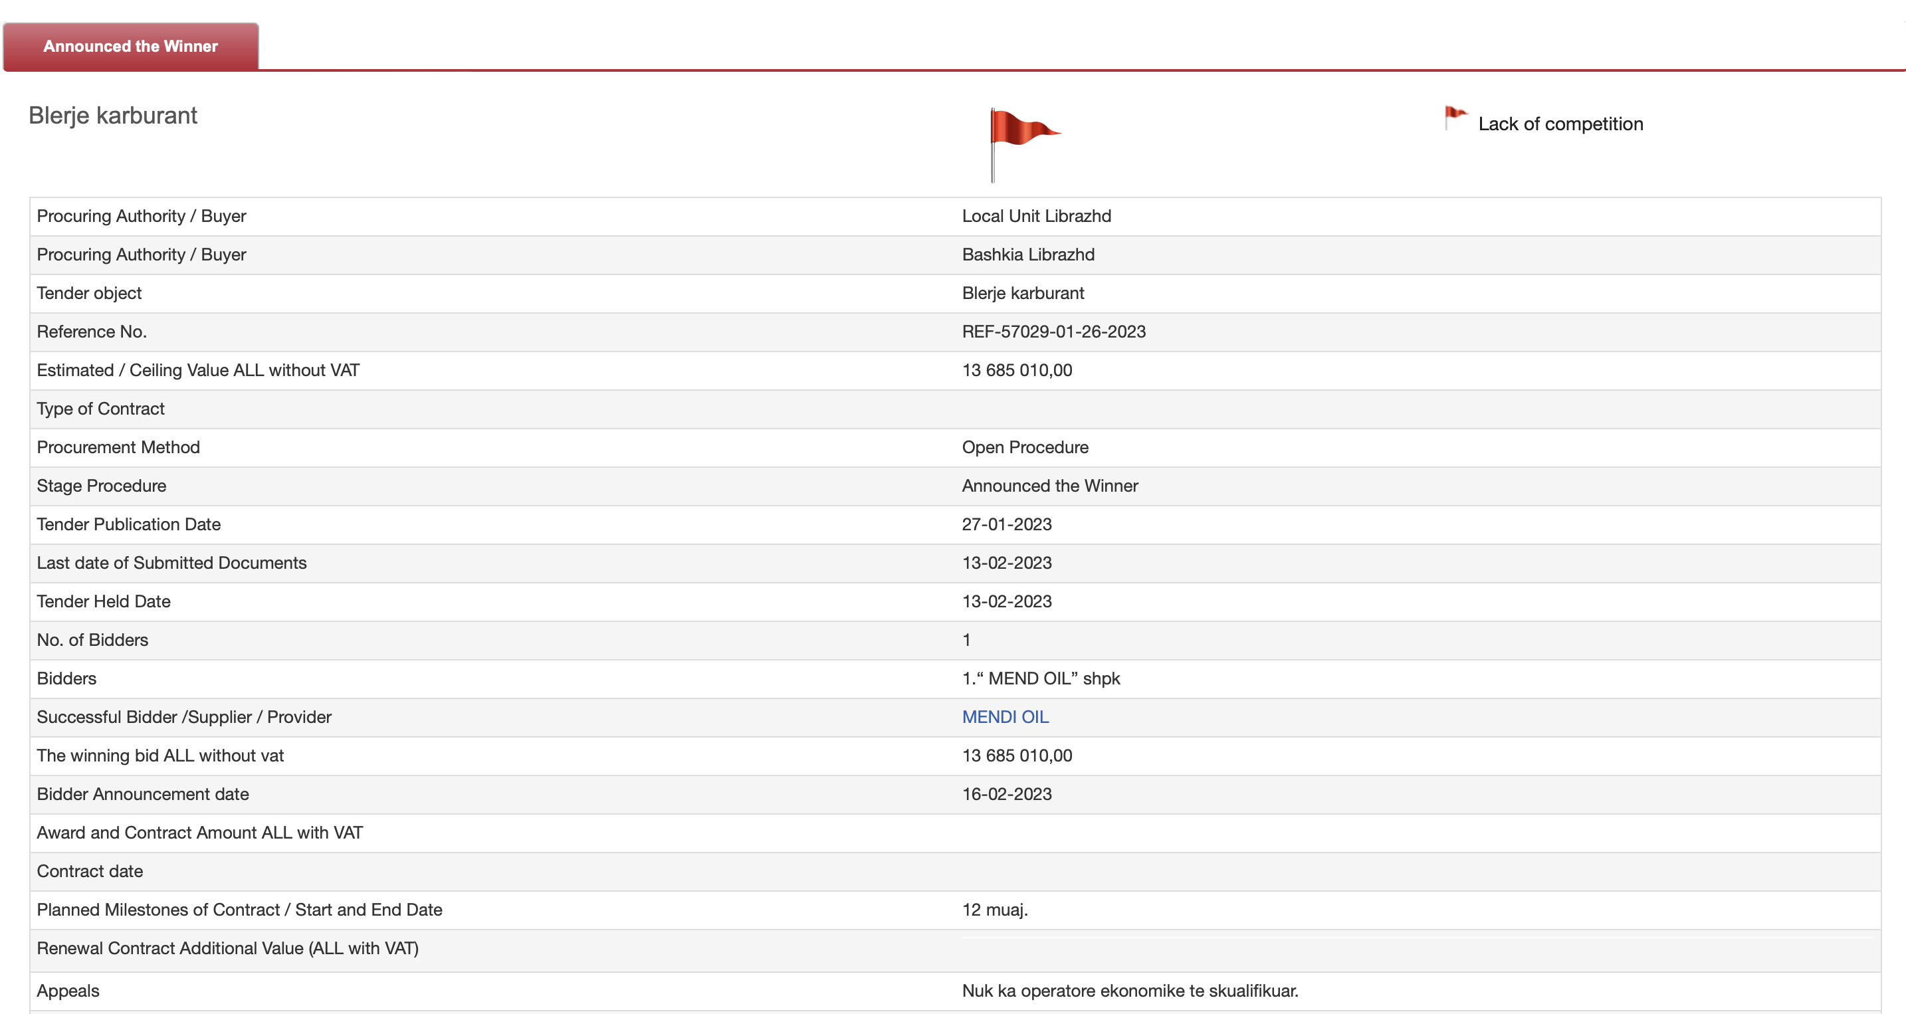Select Announced the Winner stage value
The height and width of the screenshot is (1014, 1906).
(x=1050, y=485)
